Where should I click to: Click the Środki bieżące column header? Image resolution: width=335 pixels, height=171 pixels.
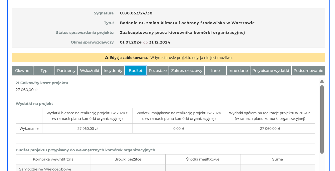click(128, 159)
